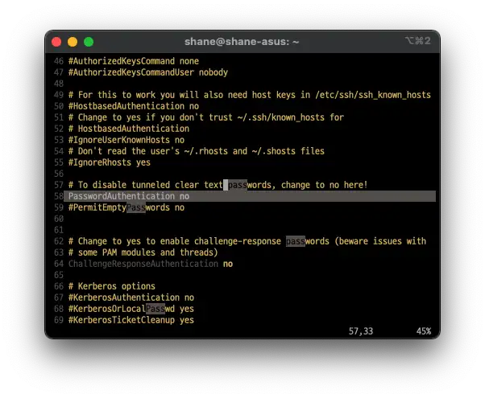This screenshot has width=485, height=398.
Task: Click line '#AuthorizedKeysCommandUser nobody'
Action: pos(148,72)
